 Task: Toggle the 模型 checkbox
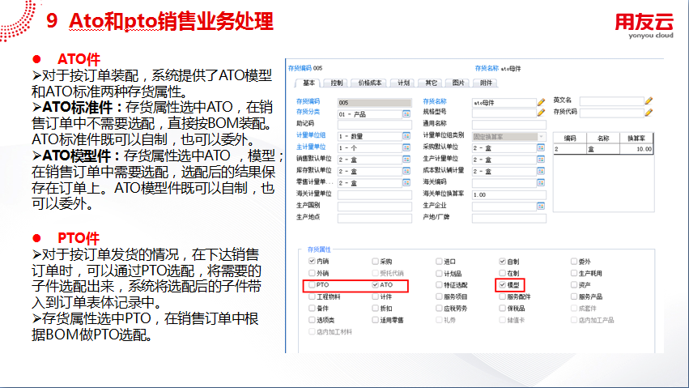pos(502,285)
